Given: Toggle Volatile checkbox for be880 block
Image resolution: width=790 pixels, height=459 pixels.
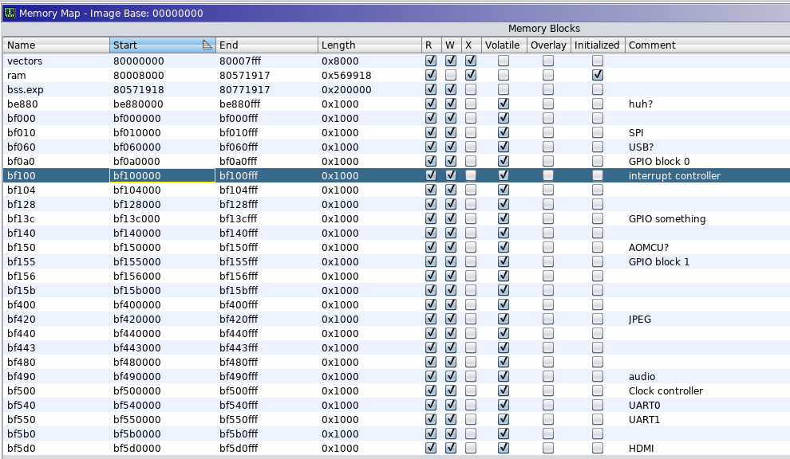Looking at the screenshot, I should point(504,104).
